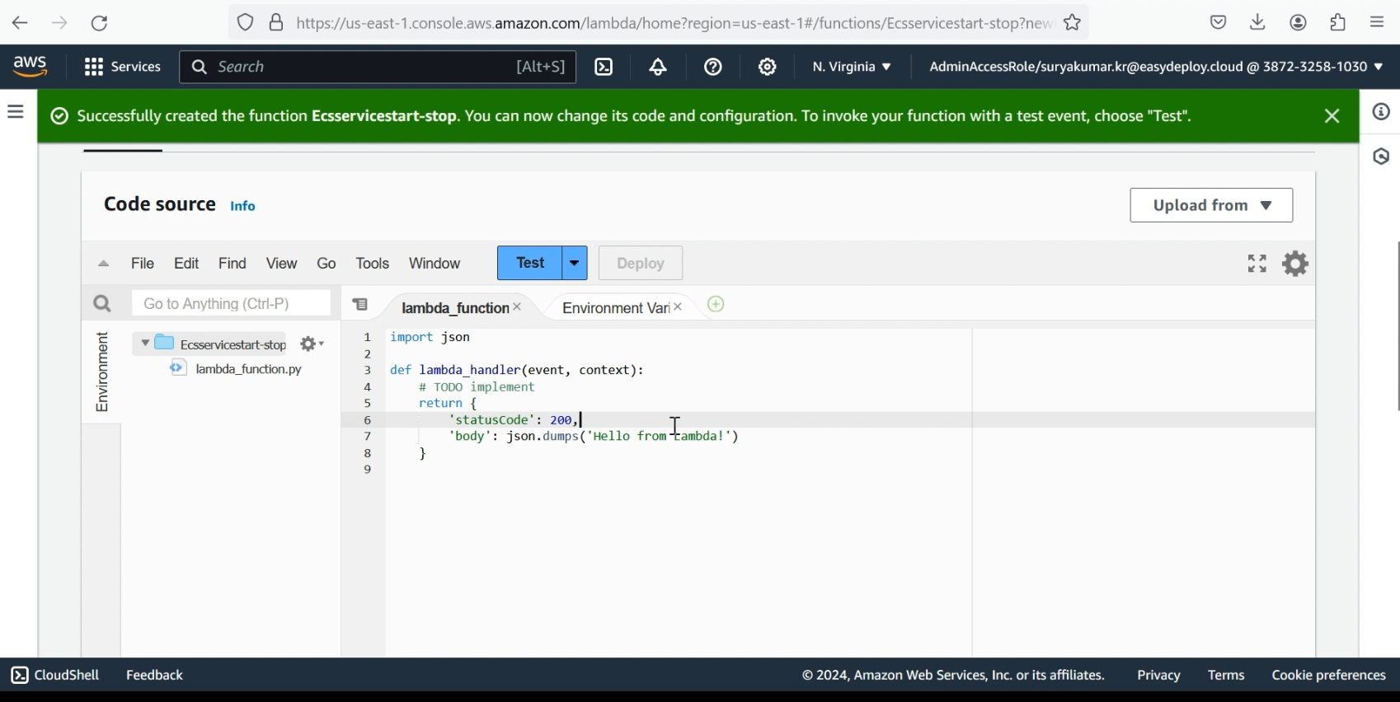The width and height of the screenshot is (1400, 702).
Task: Collapse the editor menu bar arrow
Action: click(x=103, y=264)
